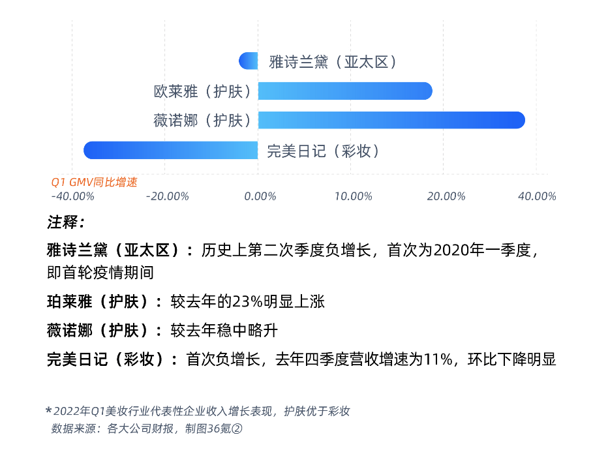Select the 欧莱雅（护肤）blue bar
The image size is (608, 467).
345,91
